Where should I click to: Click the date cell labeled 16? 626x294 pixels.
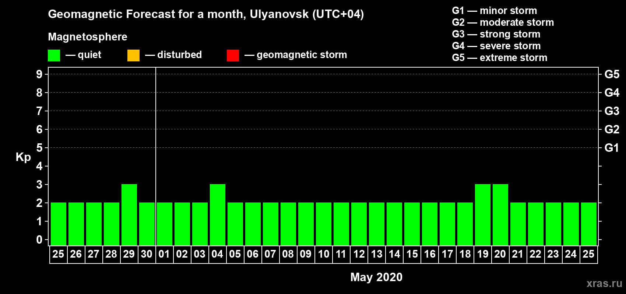[430, 254]
